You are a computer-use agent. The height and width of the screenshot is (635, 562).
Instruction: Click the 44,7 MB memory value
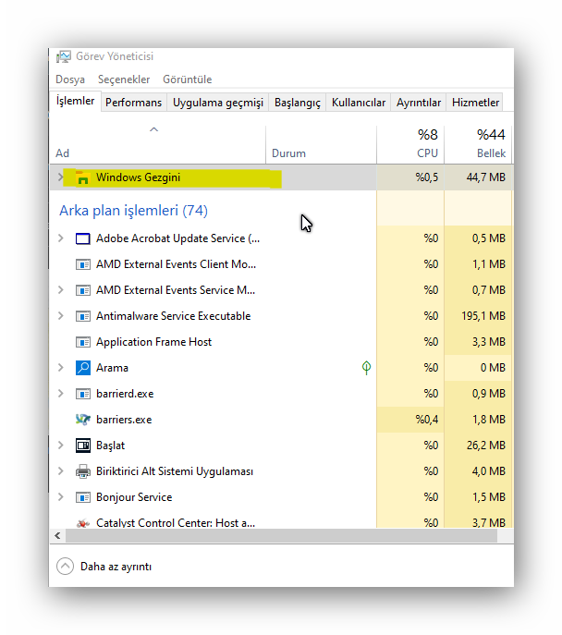pos(486,177)
